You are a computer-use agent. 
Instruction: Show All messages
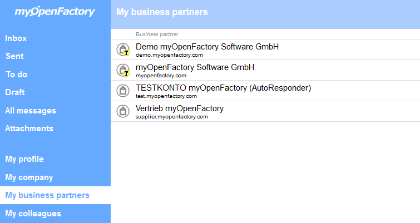coord(31,111)
